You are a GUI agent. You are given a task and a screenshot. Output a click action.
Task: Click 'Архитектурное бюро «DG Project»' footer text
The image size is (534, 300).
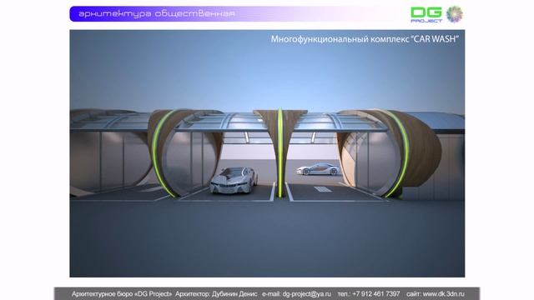pyautogui.click(x=122, y=294)
